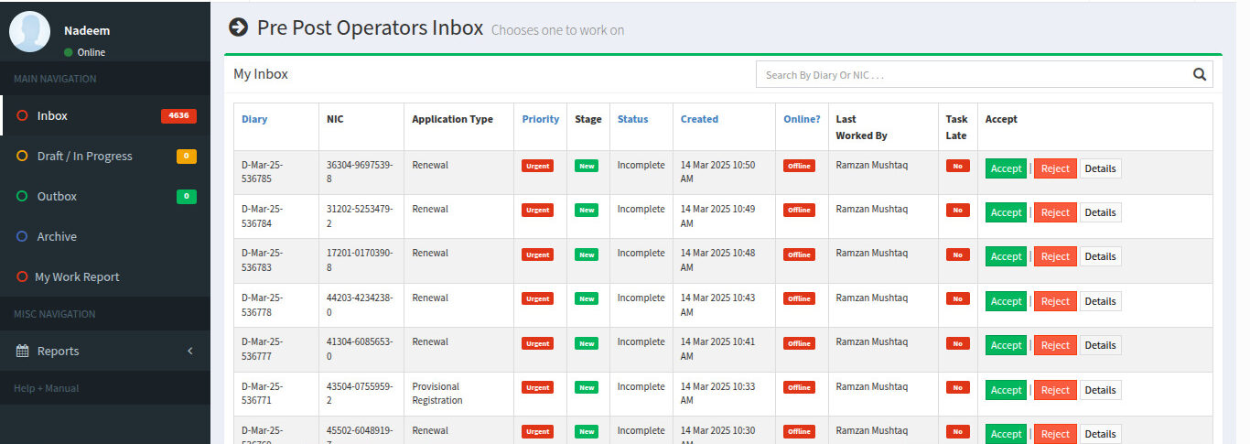This screenshot has width=1250, height=444.
Task: Open Details for diary D-Mar-25-536771
Action: click(1100, 390)
